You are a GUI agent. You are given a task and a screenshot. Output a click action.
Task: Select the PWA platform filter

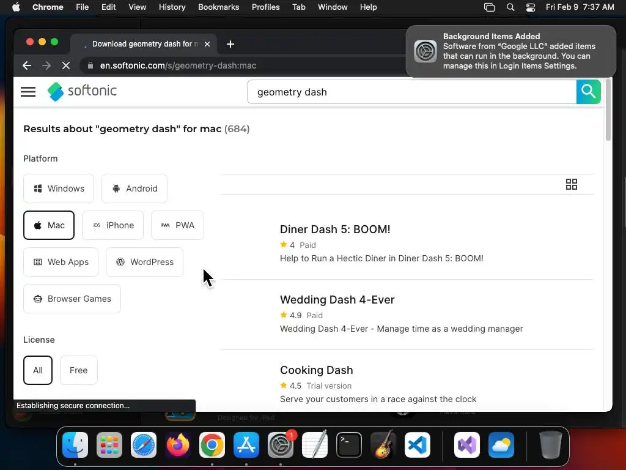tap(178, 225)
